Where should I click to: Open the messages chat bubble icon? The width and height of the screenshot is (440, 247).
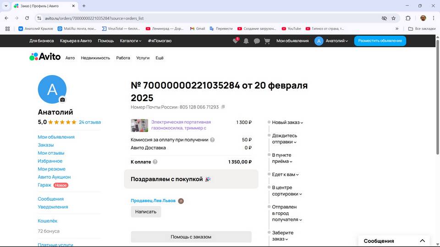(x=257, y=41)
